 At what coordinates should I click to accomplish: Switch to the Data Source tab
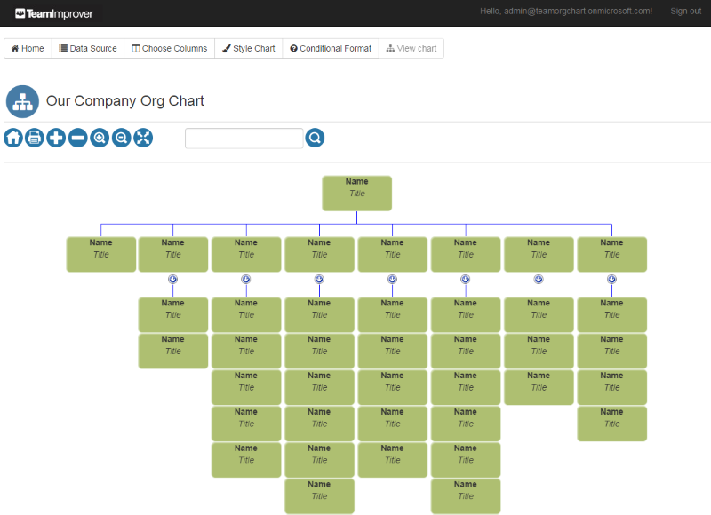(x=87, y=48)
